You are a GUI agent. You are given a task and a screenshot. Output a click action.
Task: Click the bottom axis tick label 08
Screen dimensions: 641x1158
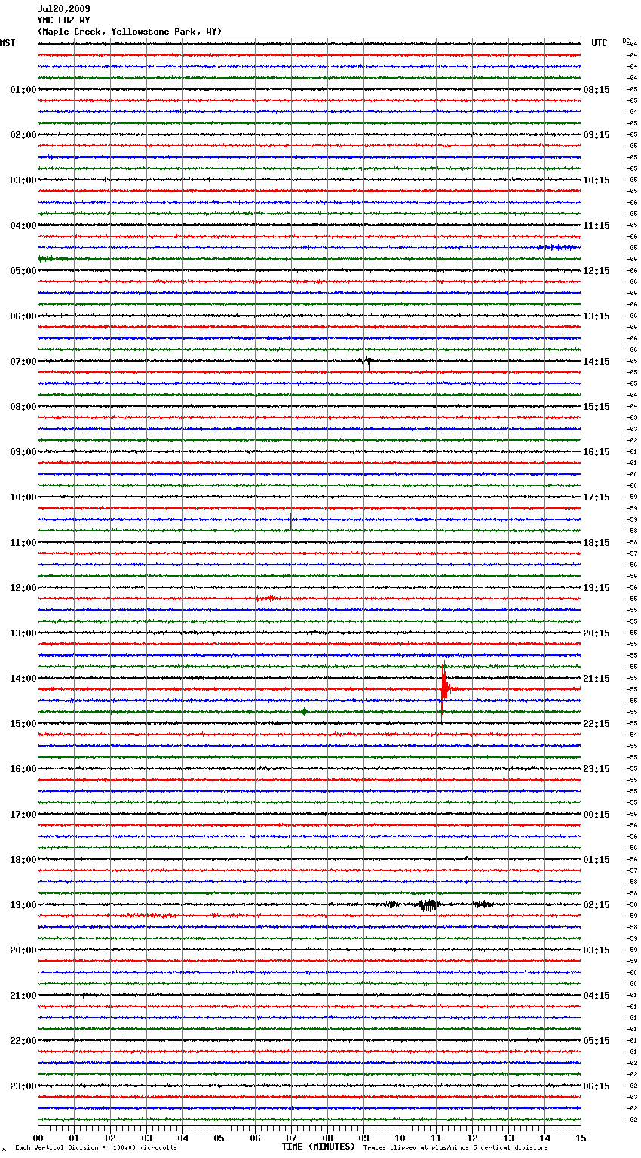pos(327,1138)
